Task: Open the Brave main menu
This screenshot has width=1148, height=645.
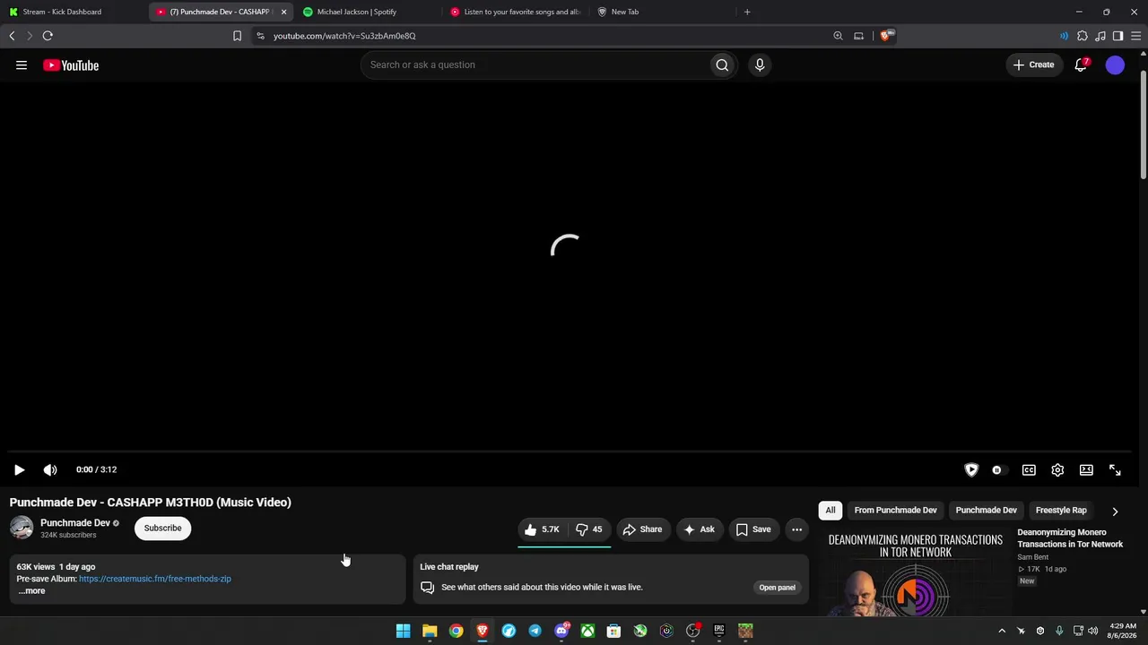Action: pyautogui.click(x=1135, y=36)
